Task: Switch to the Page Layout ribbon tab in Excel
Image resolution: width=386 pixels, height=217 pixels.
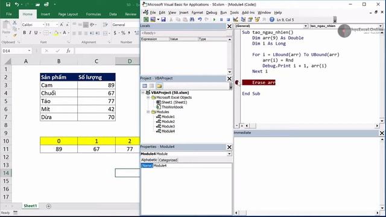Action: pyautogui.click(x=68, y=14)
